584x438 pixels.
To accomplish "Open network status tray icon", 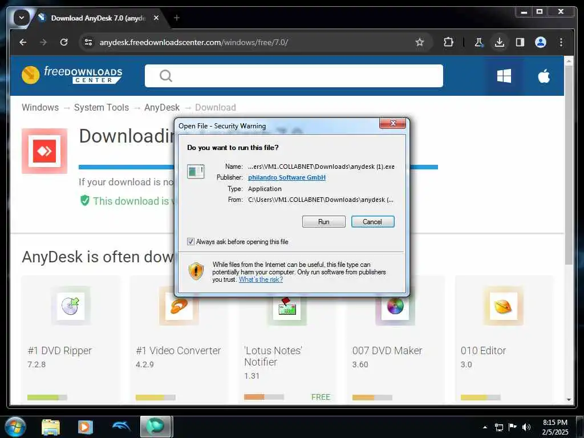I will click(x=498, y=427).
